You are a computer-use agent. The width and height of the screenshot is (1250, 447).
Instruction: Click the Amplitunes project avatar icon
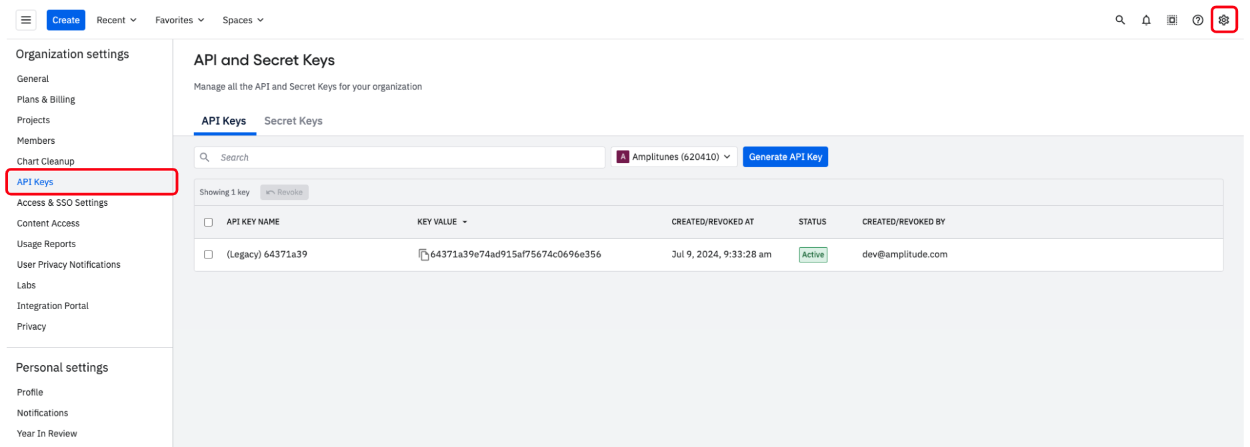point(623,157)
